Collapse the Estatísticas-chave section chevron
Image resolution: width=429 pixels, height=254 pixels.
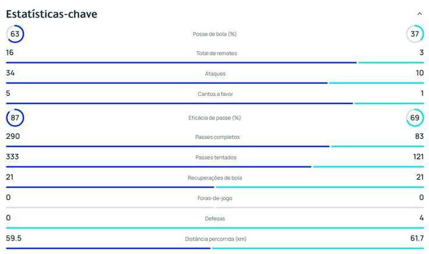pyautogui.click(x=420, y=14)
